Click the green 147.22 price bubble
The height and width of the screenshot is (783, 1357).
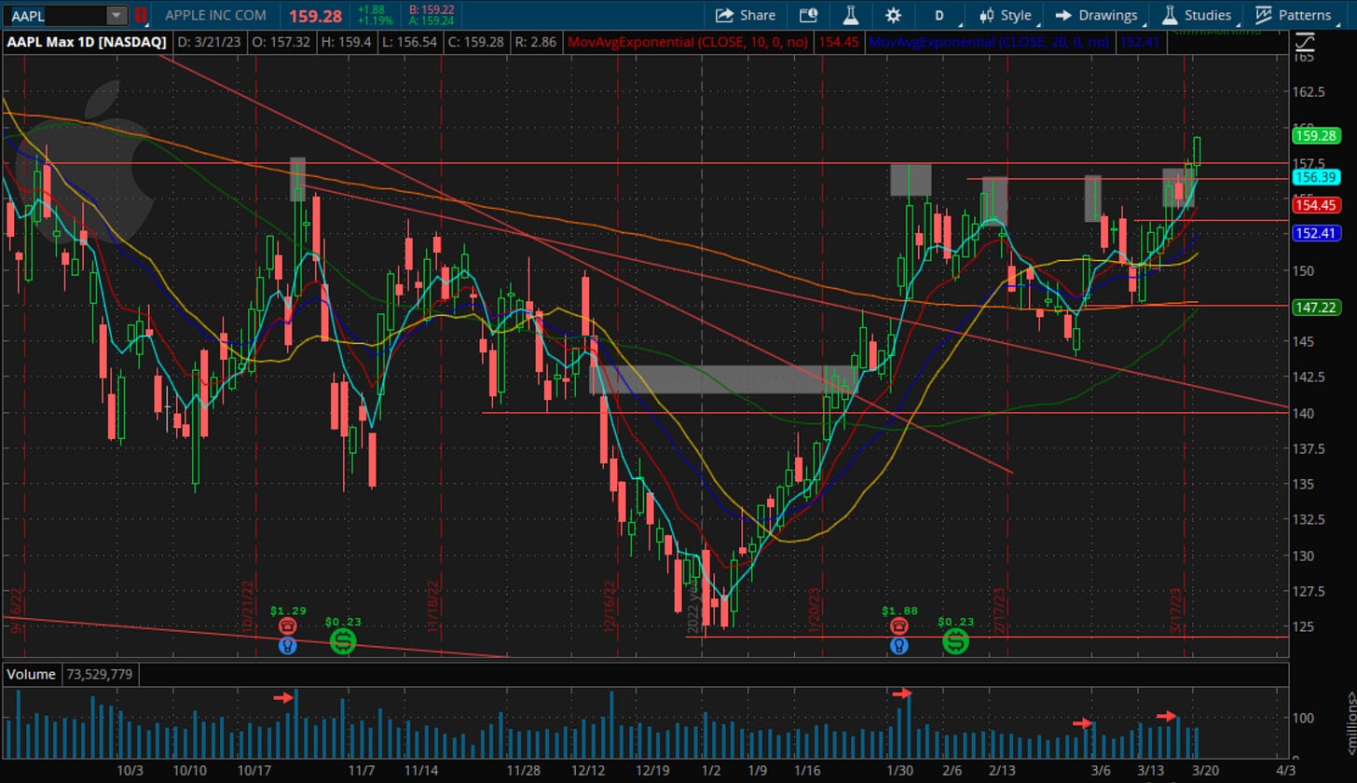click(1316, 307)
